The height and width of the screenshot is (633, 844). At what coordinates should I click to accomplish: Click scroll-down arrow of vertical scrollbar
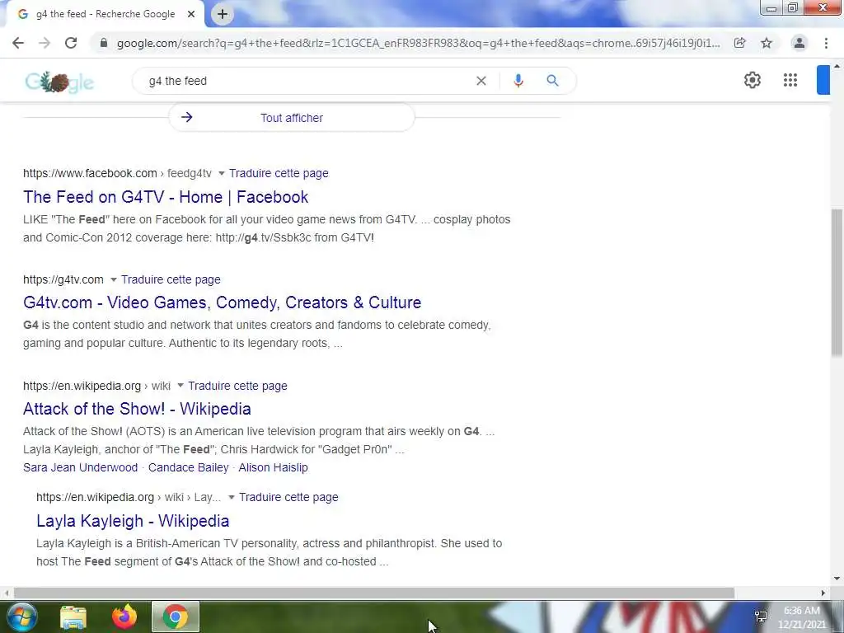pyautogui.click(x=837, y=579)
